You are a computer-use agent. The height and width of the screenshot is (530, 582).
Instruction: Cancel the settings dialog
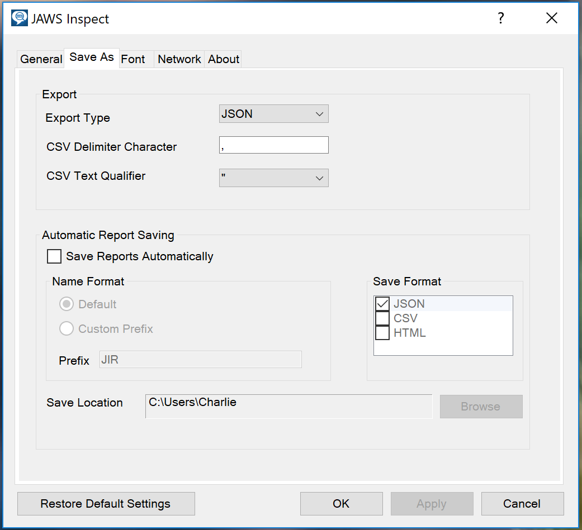pyautogui.click(x=522, y=504)
